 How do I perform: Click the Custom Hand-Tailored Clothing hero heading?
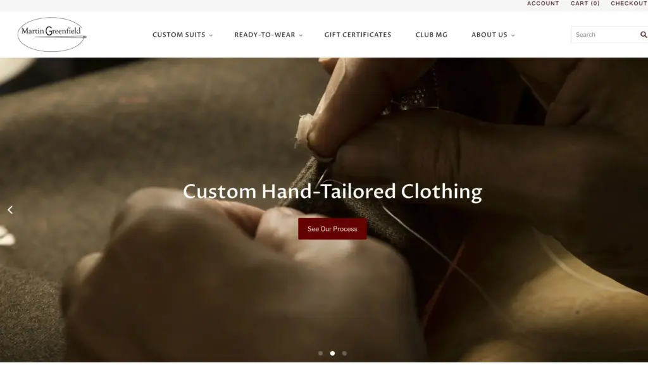332,192
